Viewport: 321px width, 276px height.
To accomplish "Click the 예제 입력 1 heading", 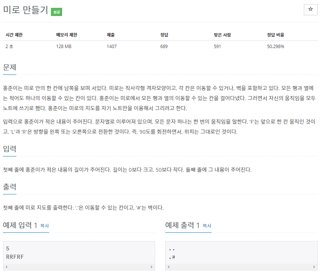I will (20, 225).
